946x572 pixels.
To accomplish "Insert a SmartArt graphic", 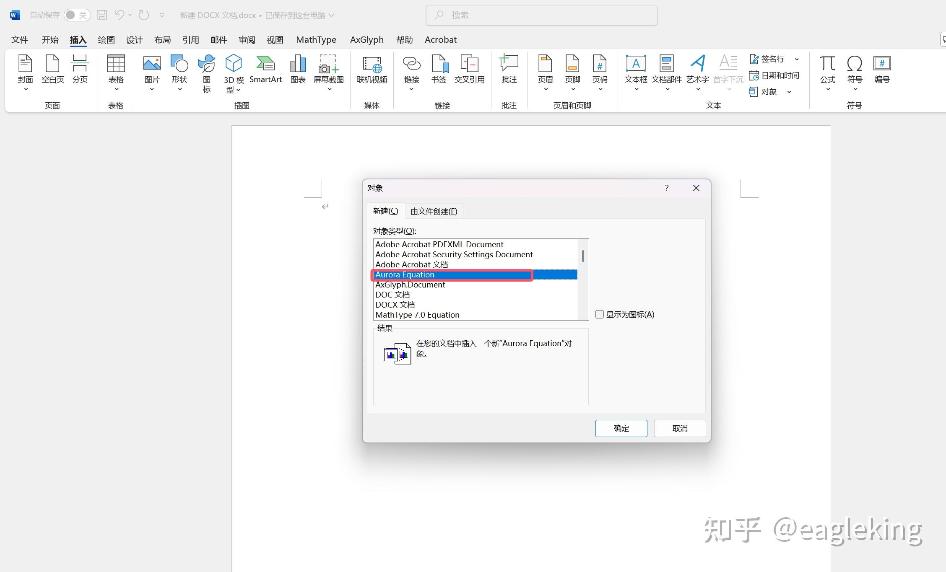I will (x=265, y=70).
